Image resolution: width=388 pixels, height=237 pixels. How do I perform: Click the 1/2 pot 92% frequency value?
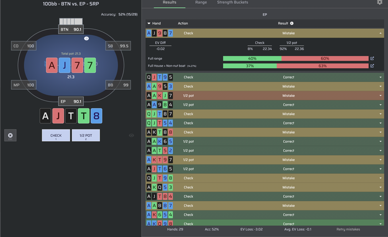click(283, 49)
